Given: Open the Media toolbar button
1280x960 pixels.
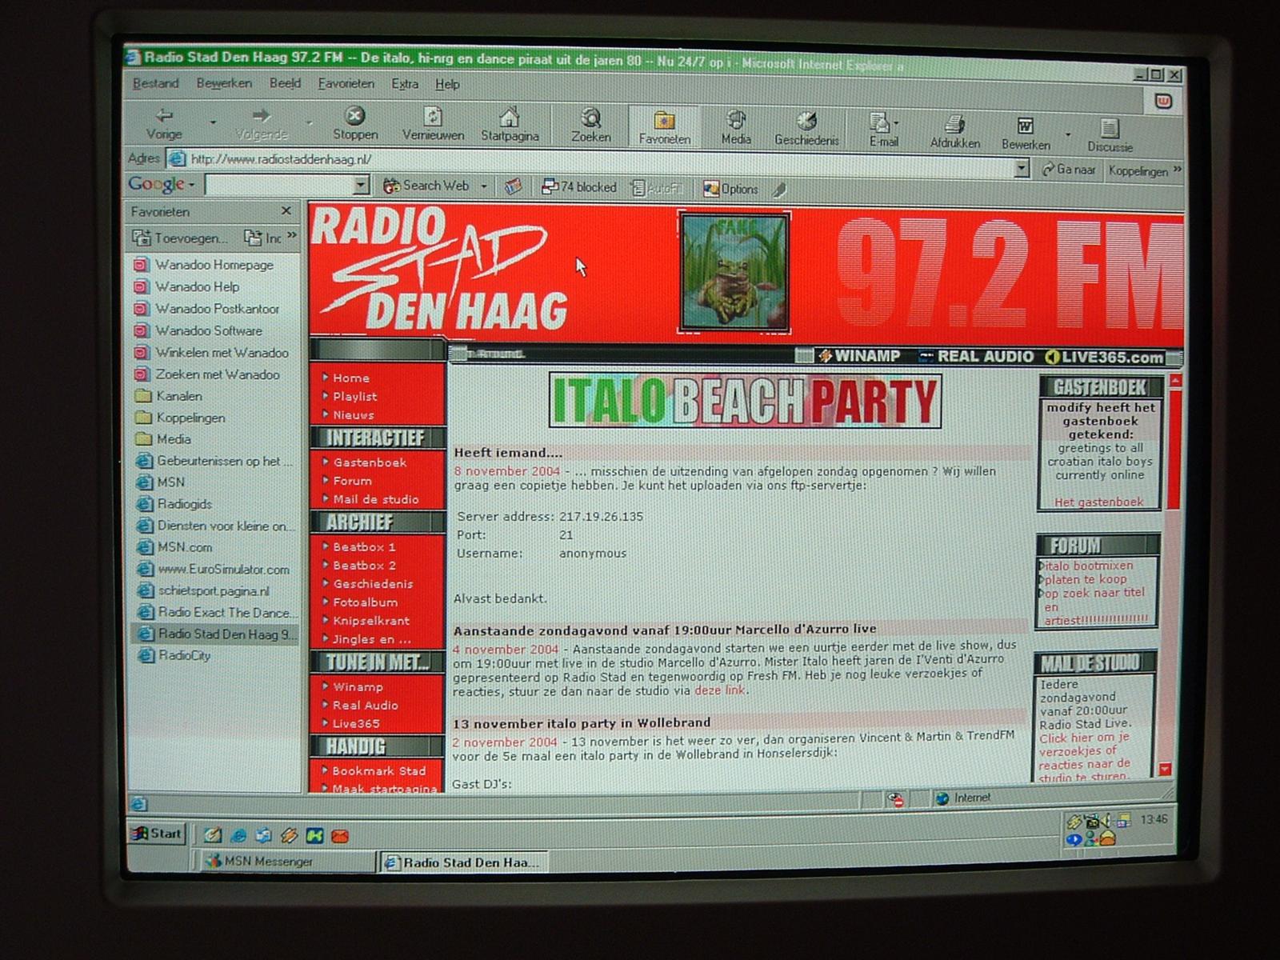Looking at the screenshot, I should point(736,126).
